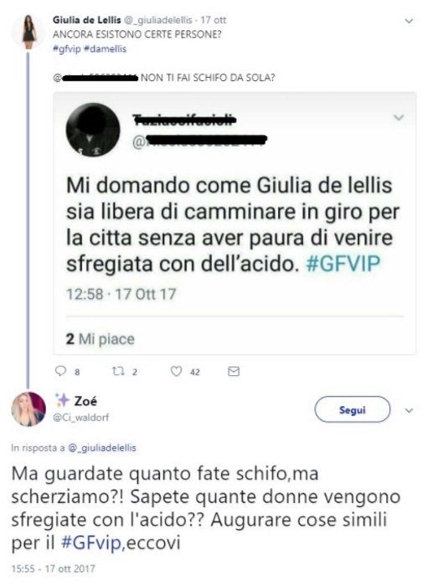Open the chevron menu next to Segui
This screenshot has height=586, width=438.
point(410,410)
